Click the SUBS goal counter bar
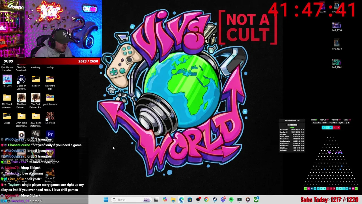 51,61
